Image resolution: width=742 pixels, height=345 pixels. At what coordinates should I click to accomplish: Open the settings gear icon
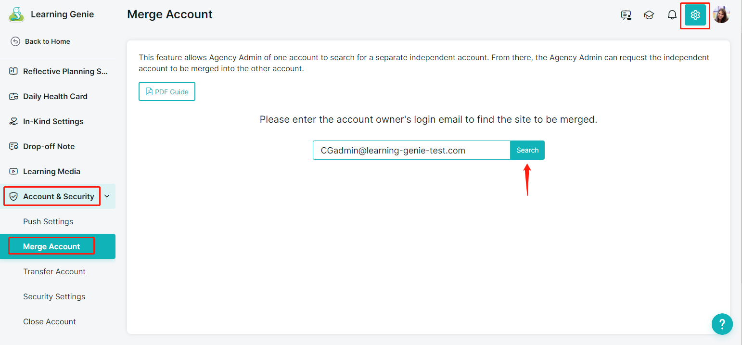(695, 15)
